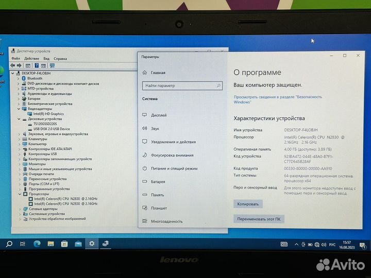
Task: Click РУС language indicator in tray
Action: pyautogui.click(x=332, y=245)
